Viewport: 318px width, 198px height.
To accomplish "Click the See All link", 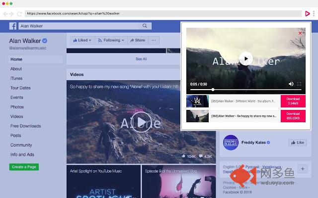I will 141,59.
